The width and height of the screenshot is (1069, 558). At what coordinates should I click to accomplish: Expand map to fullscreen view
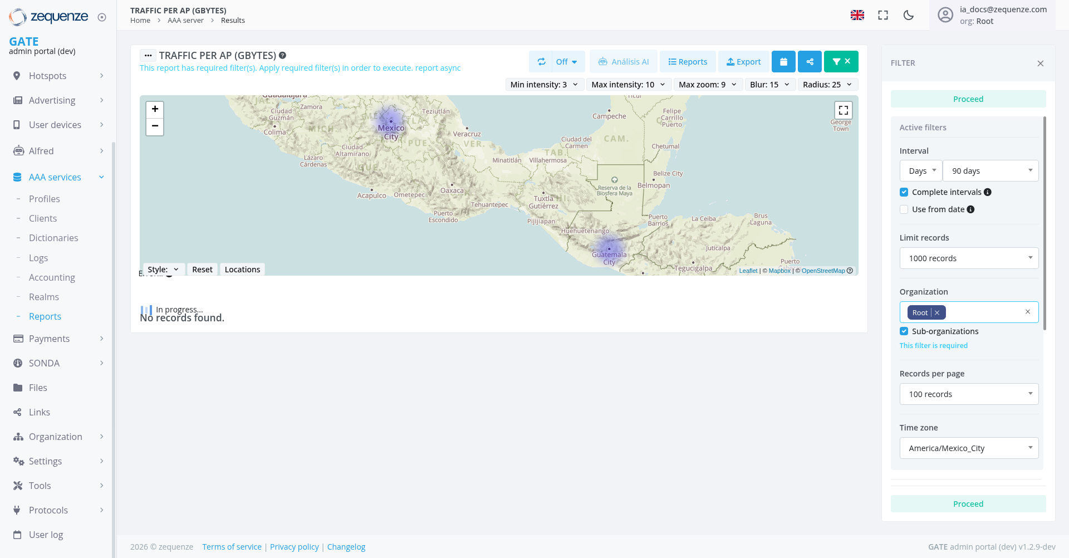pos(844,110)
